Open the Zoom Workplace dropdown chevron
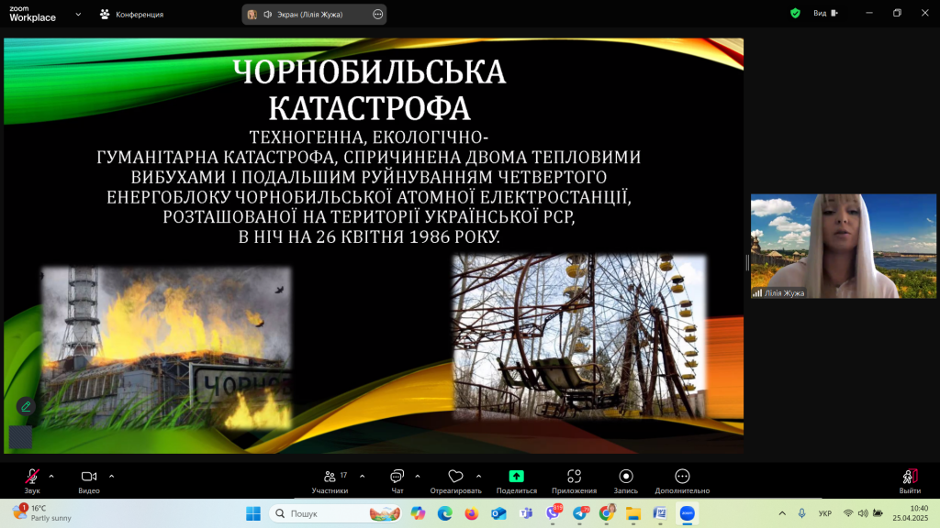 77,14
